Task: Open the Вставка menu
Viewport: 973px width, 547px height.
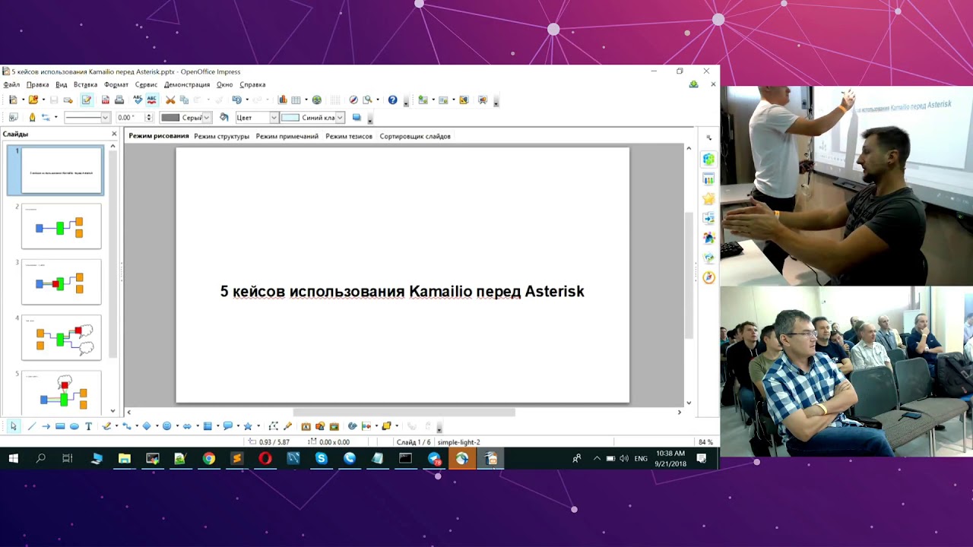Action: coord(85,84)
